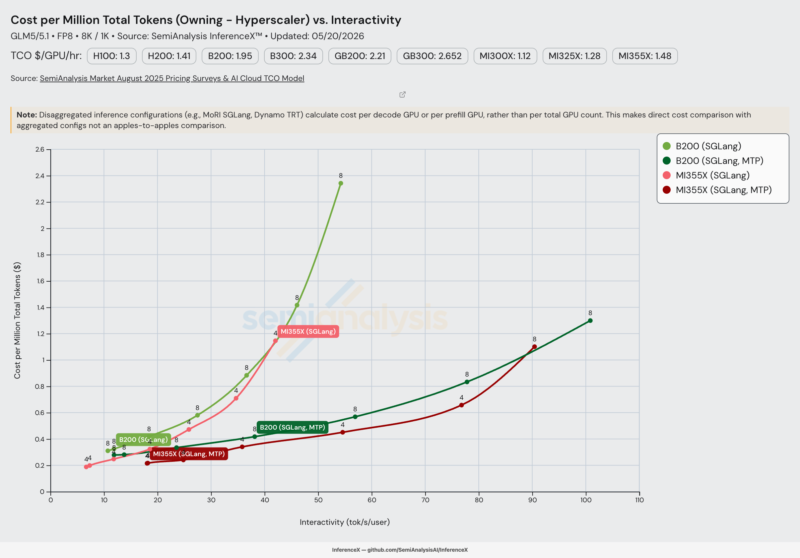800x558 pixels.
Task: Select the rightmost B200 MTP point past 100 tok/s
Action: click(x=590, y=321)
